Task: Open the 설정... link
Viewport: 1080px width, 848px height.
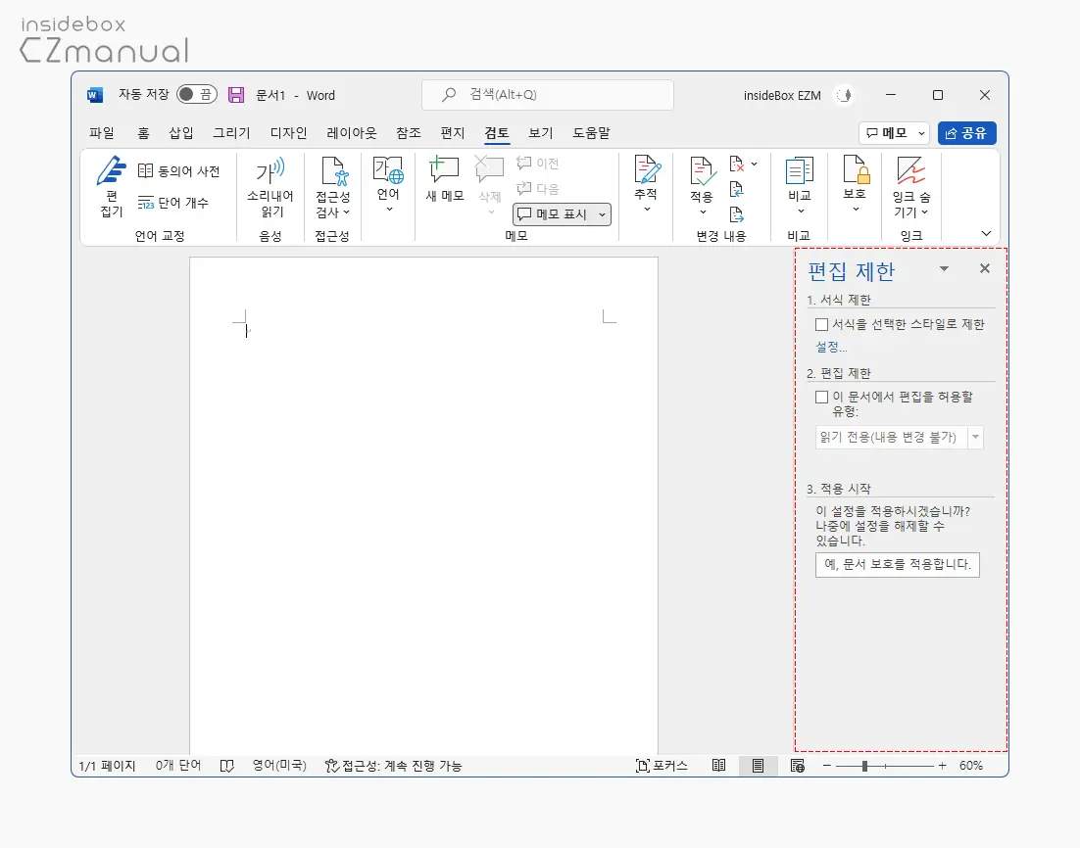Action: [x=831, y=347]
